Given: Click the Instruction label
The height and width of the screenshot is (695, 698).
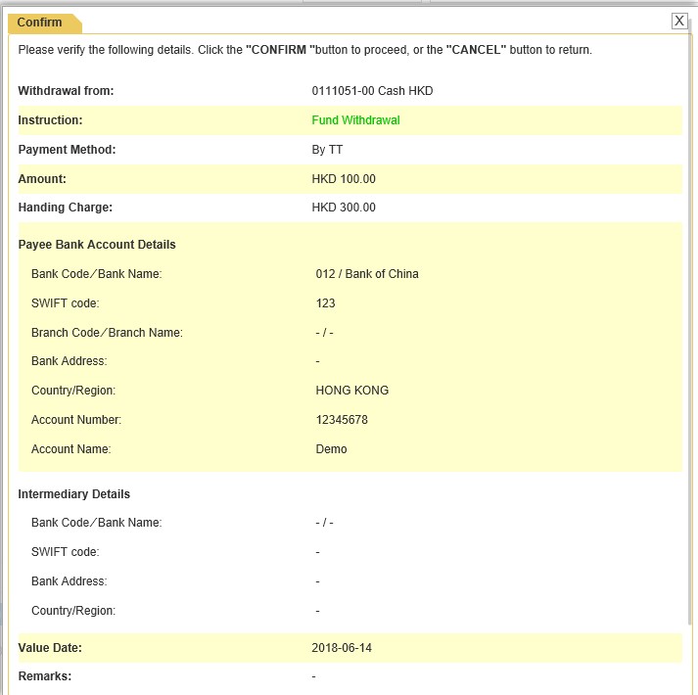Looking at the screenshot, I should coord(50,120).
